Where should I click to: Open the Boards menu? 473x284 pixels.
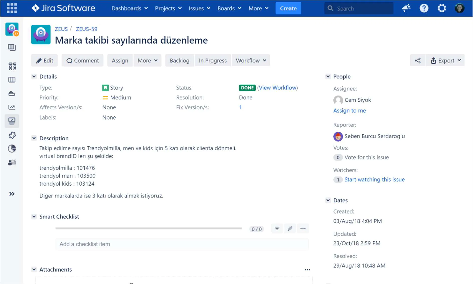[229, 8]
